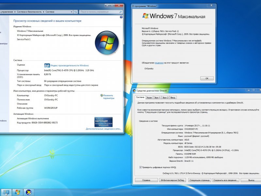
Task: Click the 8,00 ГБ memory value
Action: [47, 74]
